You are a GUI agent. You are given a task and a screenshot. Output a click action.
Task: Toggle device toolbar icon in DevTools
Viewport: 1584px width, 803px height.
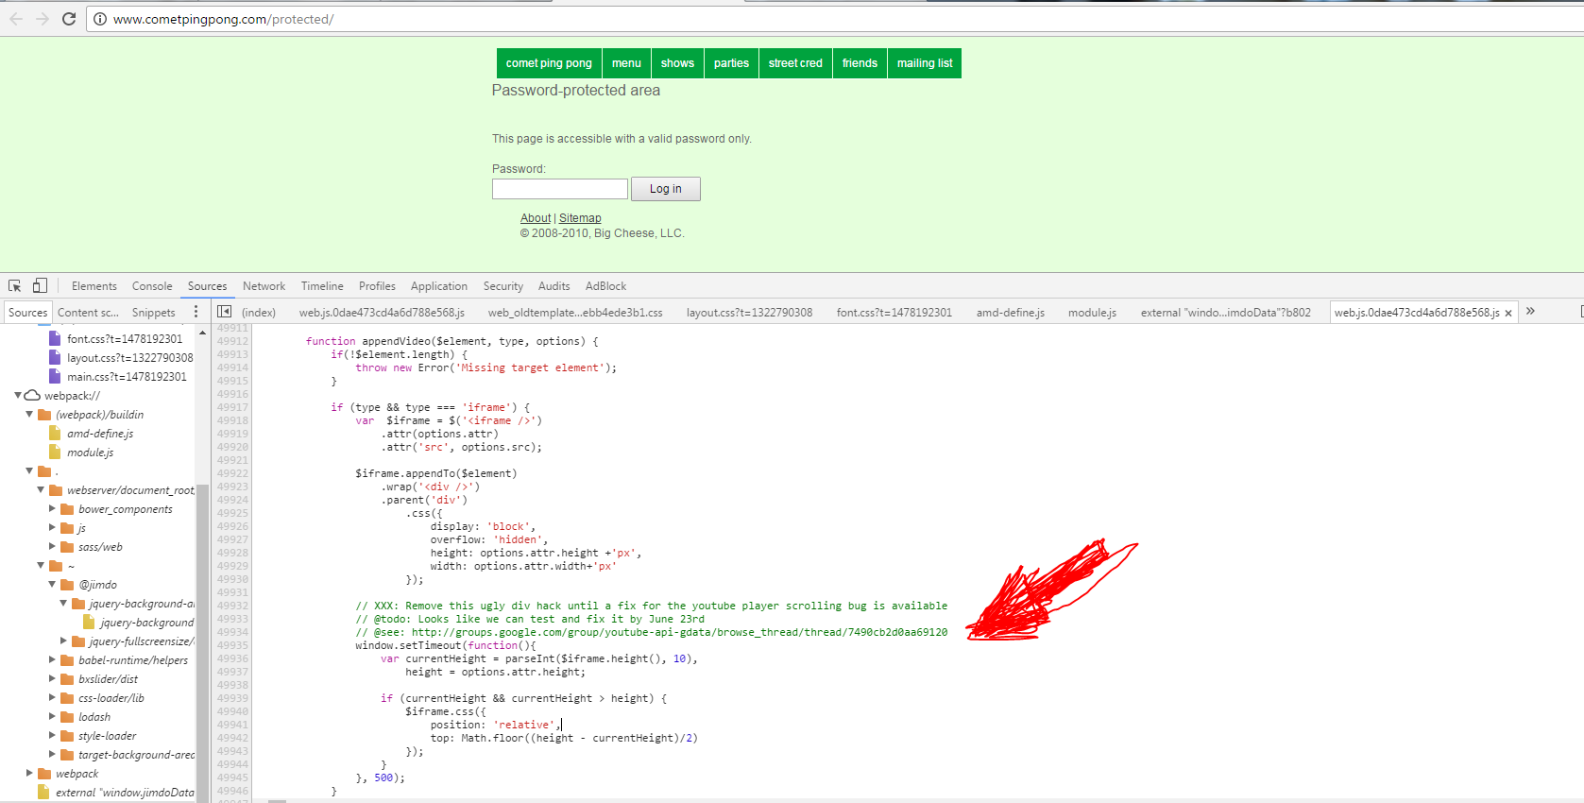coord(40,285)
